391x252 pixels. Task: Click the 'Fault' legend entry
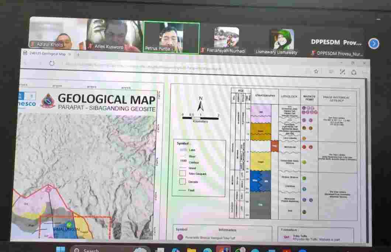point(187,190)
